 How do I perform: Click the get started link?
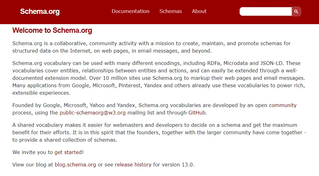coord(68,152)
